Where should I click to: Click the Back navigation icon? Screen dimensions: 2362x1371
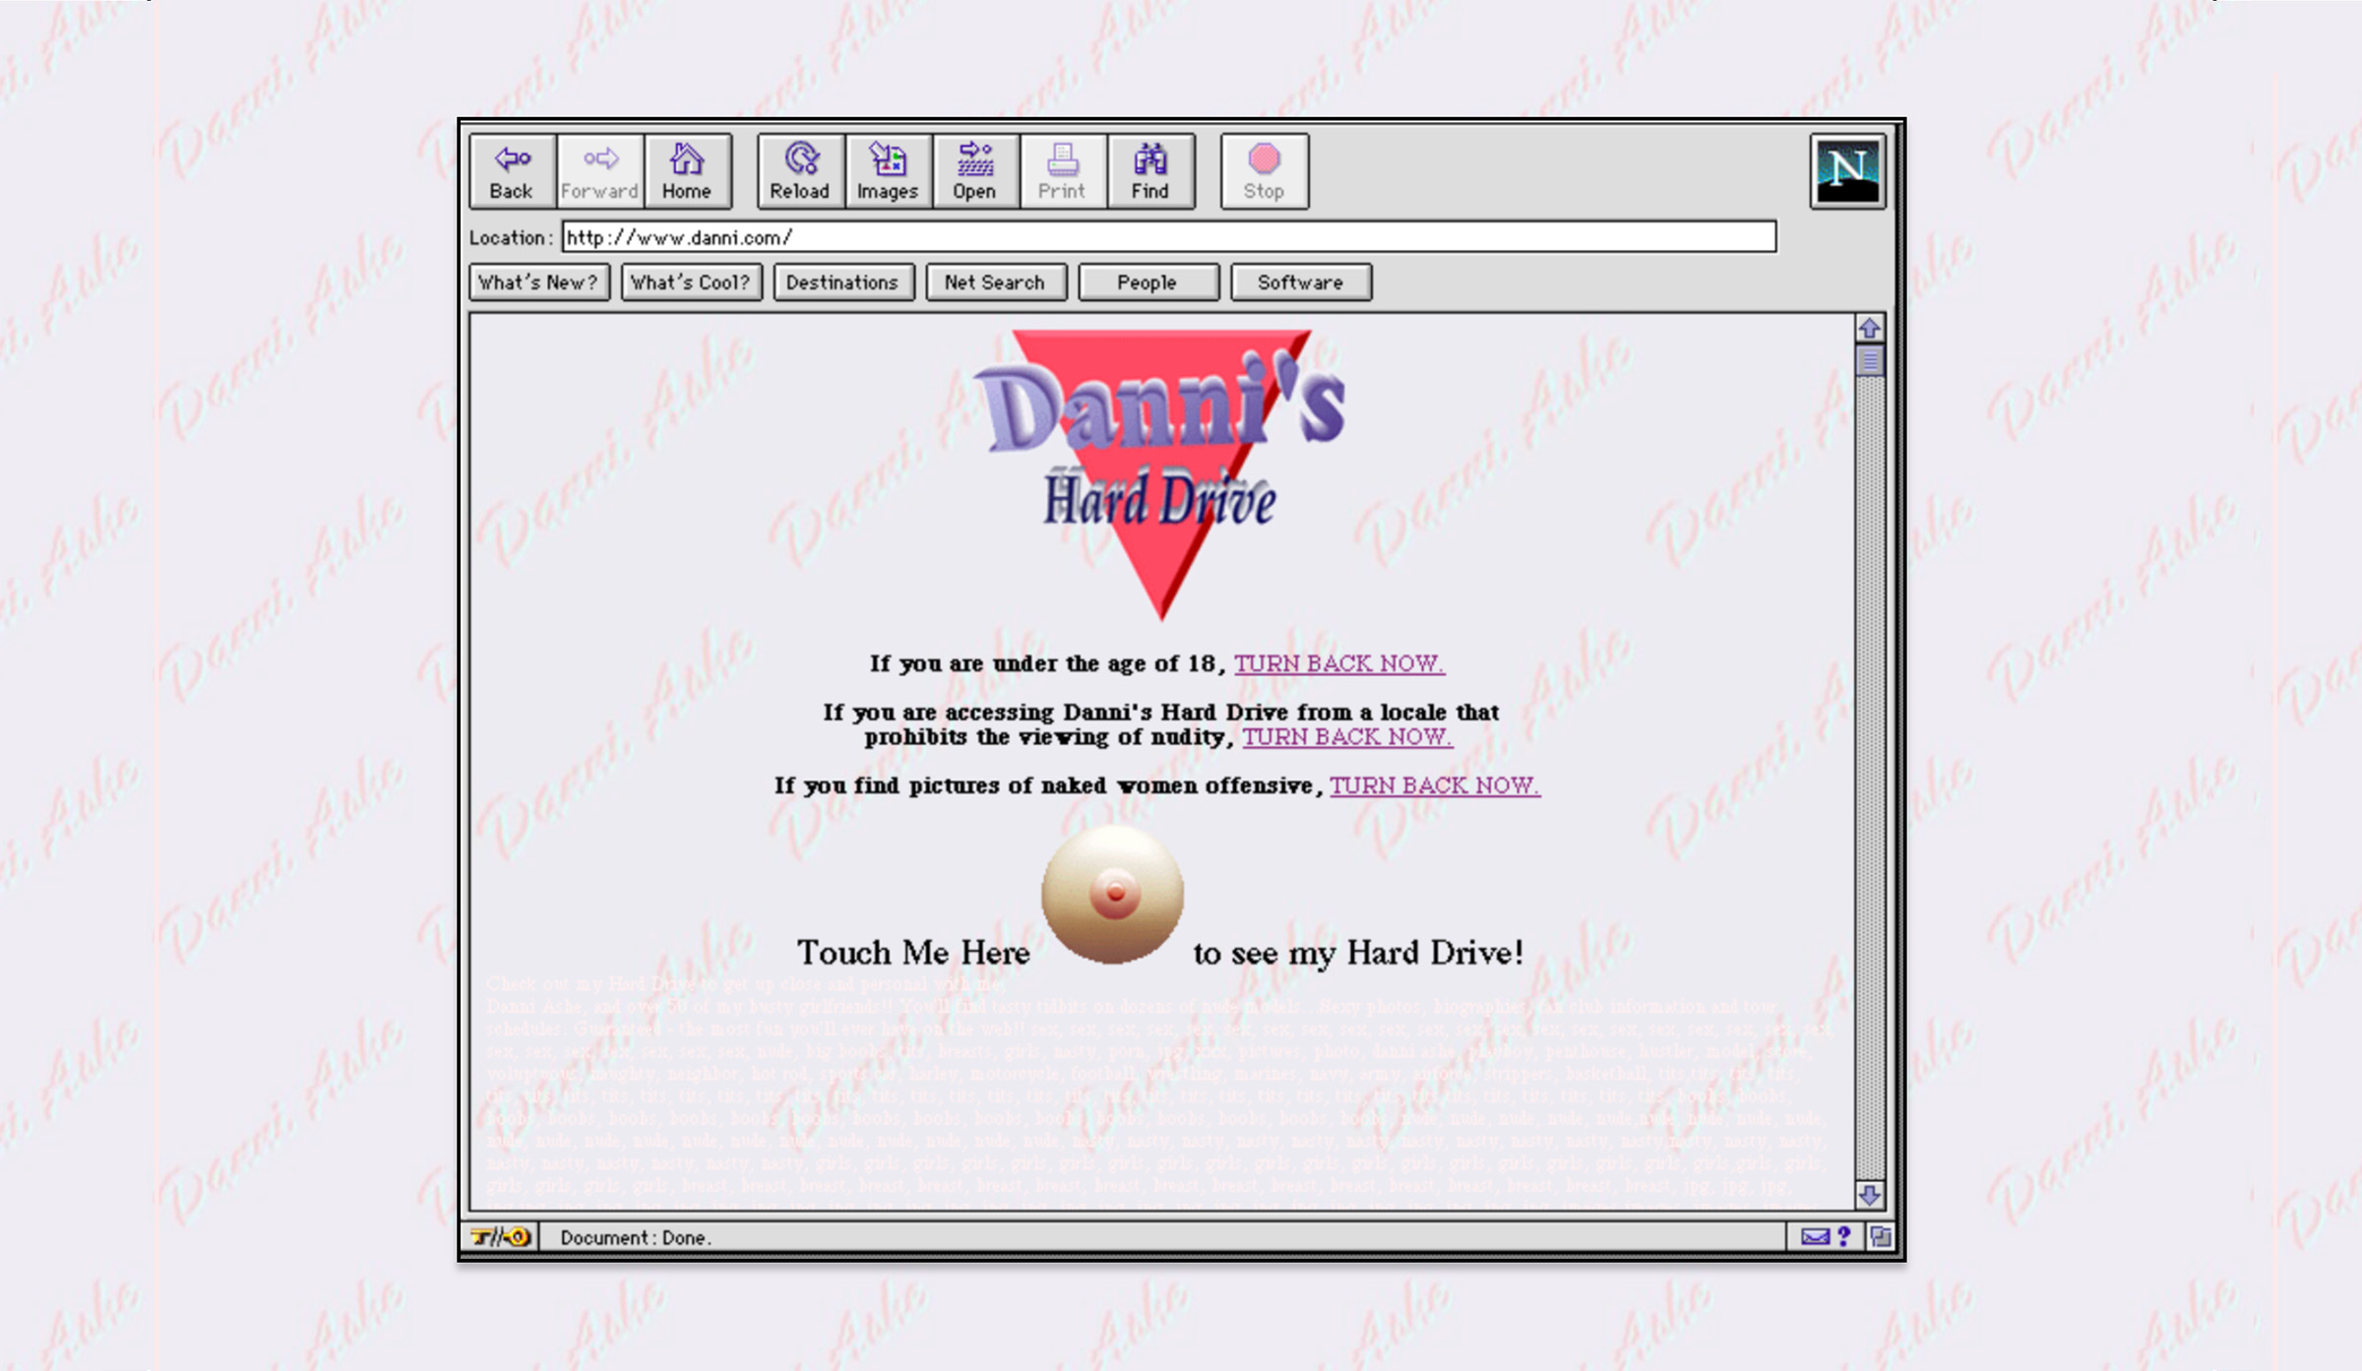pos(511,169)
